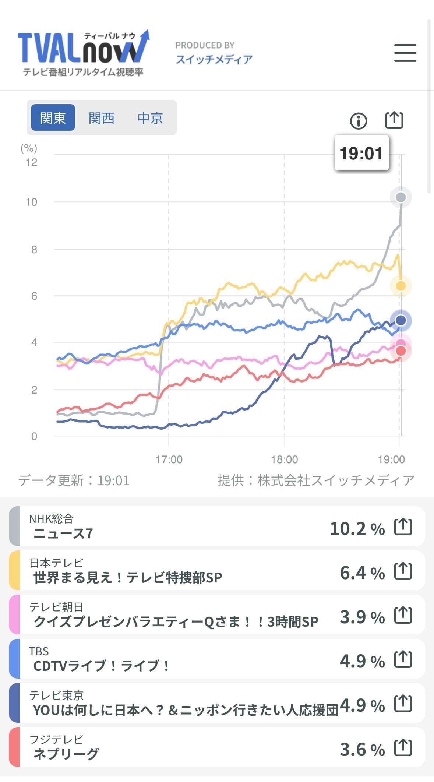
Task: Open the スイッチメディア producer link
Action: click(x=214, y=59)
